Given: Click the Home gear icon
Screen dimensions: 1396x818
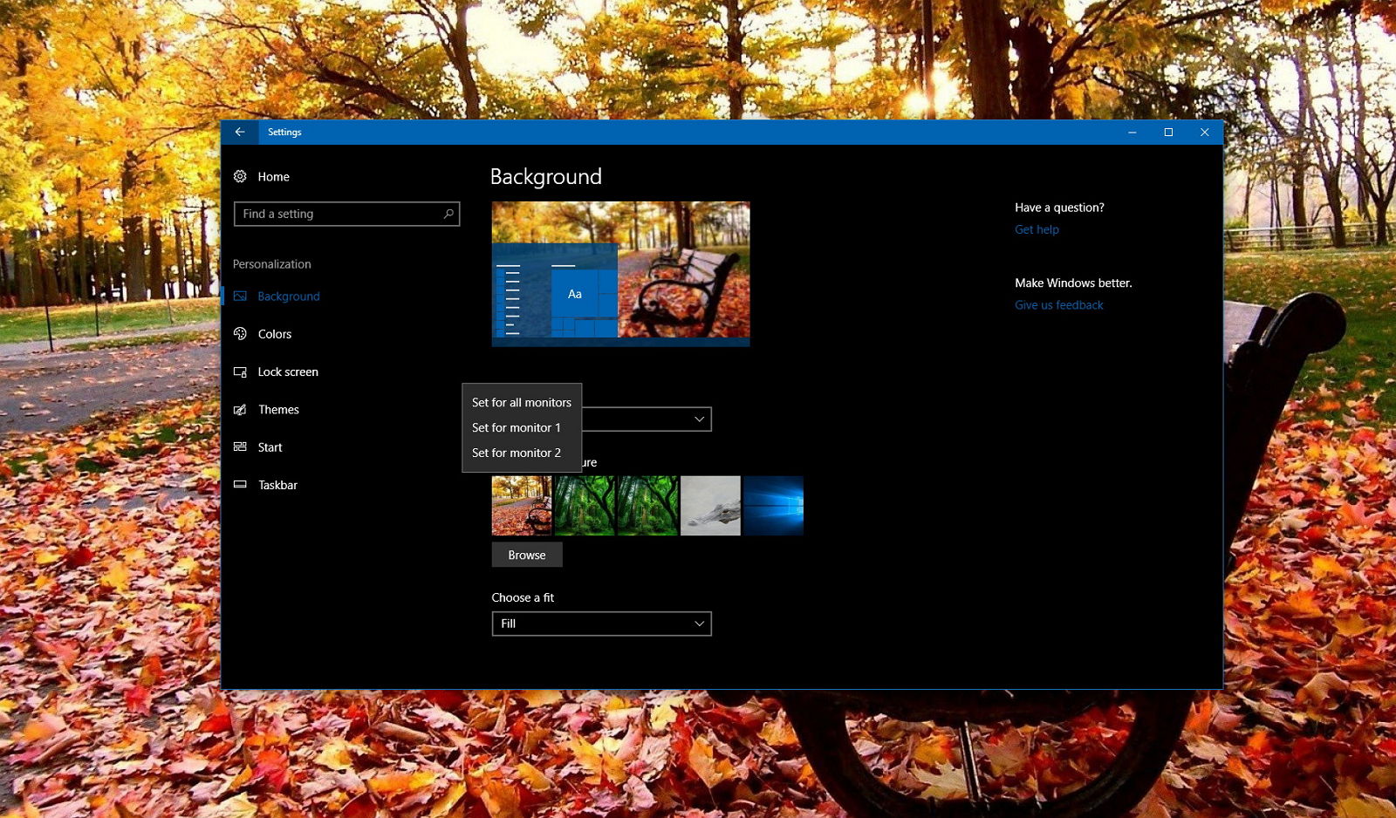Looking at the screenshot, I should click(x=240, y=176).
